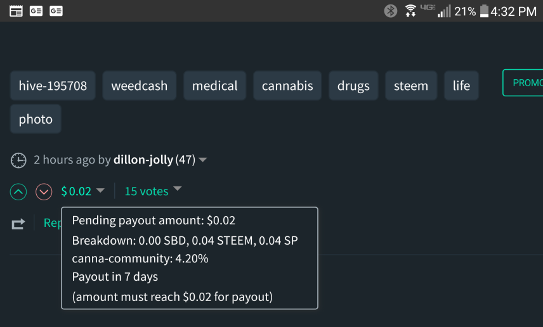The width and height of the screenshot is (543, 327).
Task: Select the cannabis tag
Action: click(x=287, y=86)
